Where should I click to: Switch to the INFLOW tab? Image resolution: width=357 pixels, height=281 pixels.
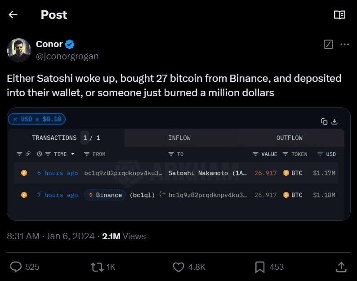point(179,138)
